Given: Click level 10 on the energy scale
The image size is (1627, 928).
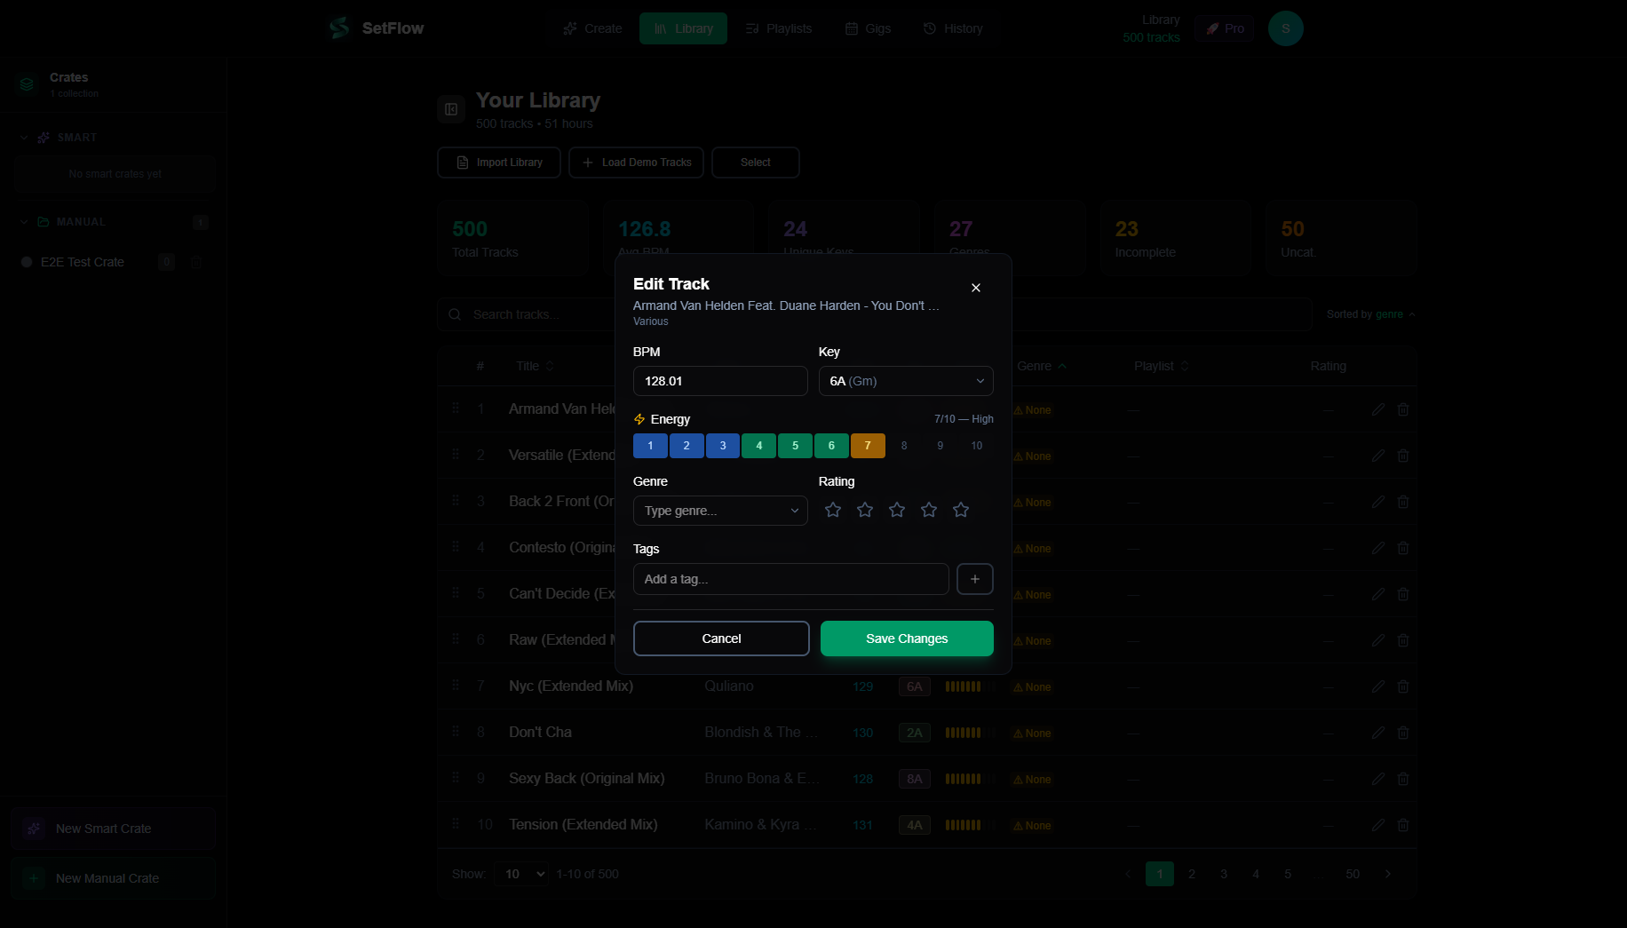Looking at the screenshot, I should pyautogui.click(x=976, y=446).
